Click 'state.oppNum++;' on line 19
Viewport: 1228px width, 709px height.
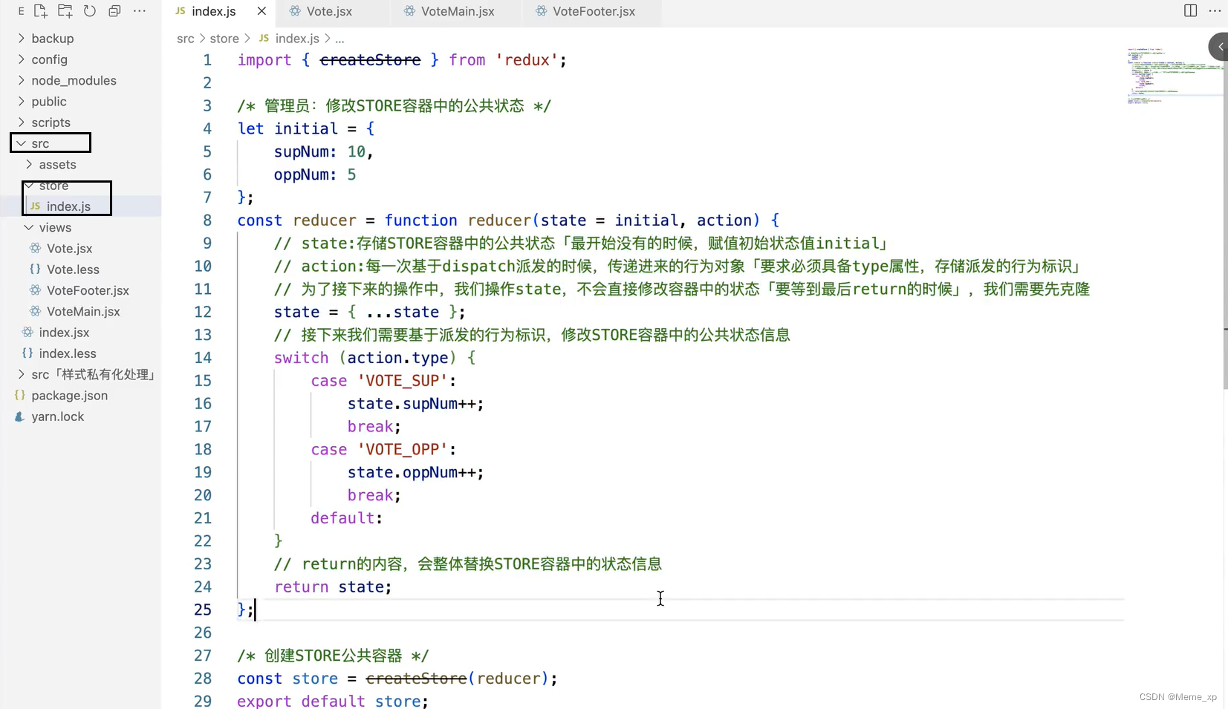pos(415,473)
